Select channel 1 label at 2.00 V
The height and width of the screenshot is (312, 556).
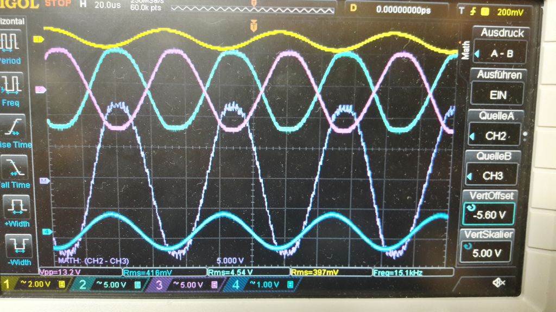pos(35,284)
